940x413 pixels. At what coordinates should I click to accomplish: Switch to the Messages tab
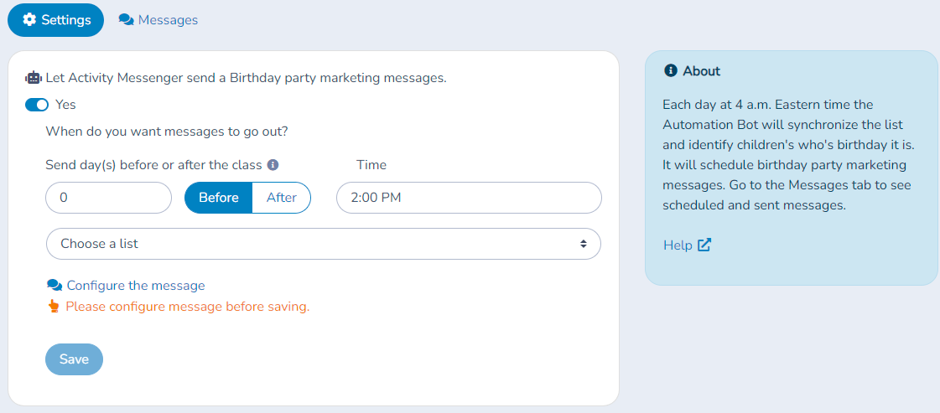coord(158,20)
